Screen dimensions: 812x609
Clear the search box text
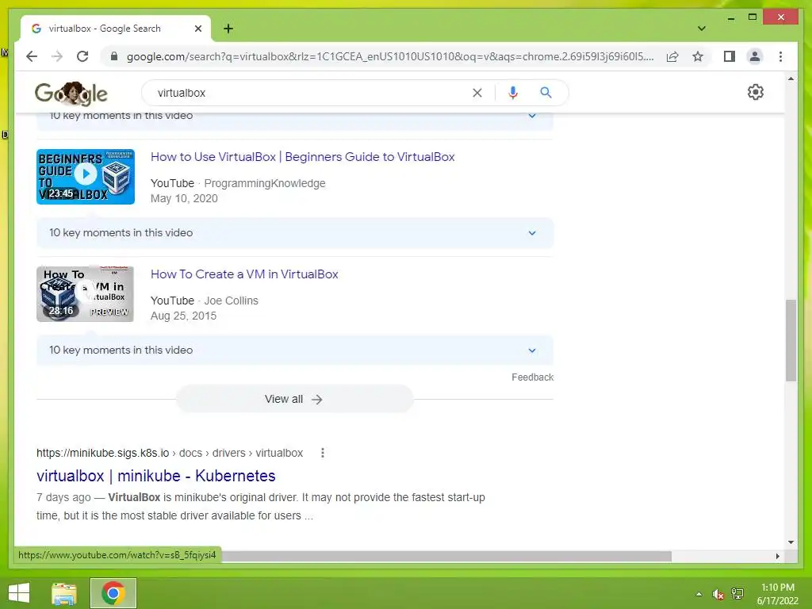tap(477, 93)
